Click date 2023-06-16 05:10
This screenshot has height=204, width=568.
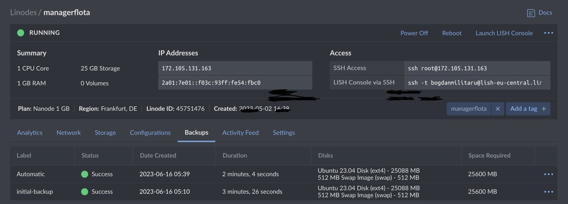(165, 192)
